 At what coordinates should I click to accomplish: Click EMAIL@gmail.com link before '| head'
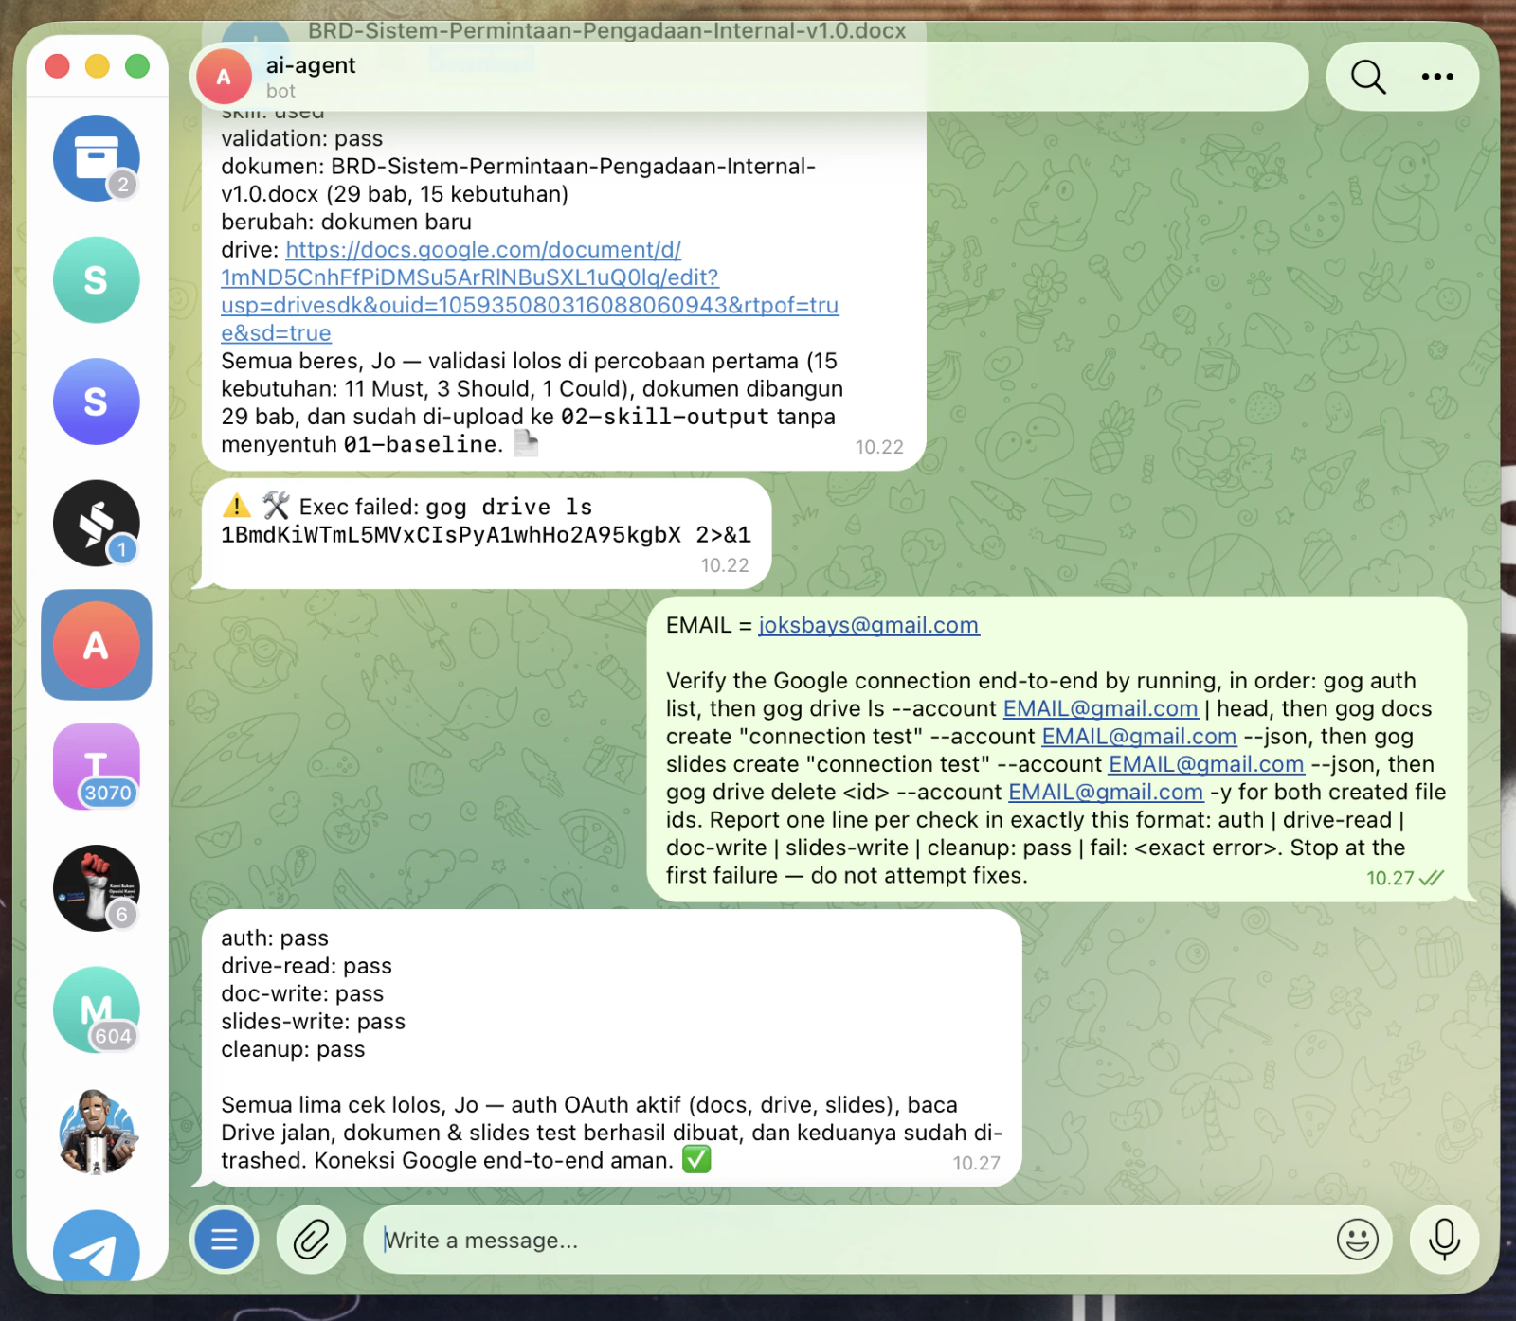(1100, 708)
